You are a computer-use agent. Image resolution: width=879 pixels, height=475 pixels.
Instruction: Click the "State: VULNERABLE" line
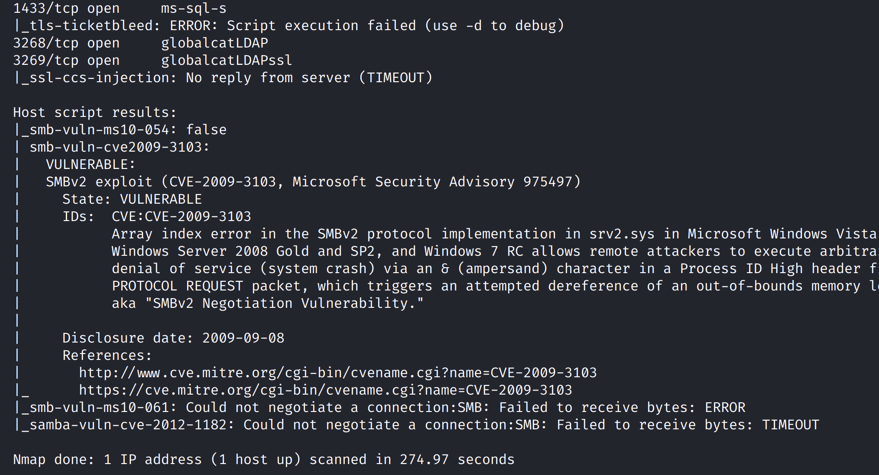tap(132, 199)
